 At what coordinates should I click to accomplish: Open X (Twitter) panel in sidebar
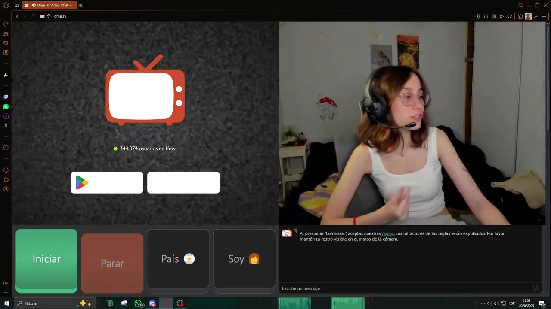pos(6,125)
